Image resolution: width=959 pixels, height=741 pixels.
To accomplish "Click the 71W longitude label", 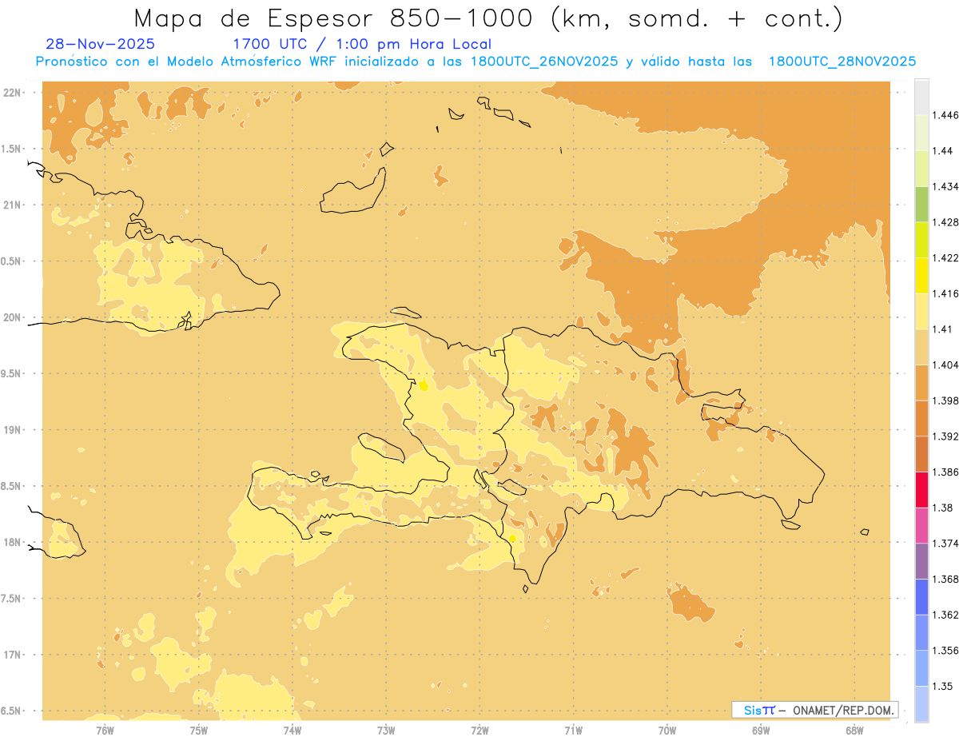I will (x=573, y=730).
